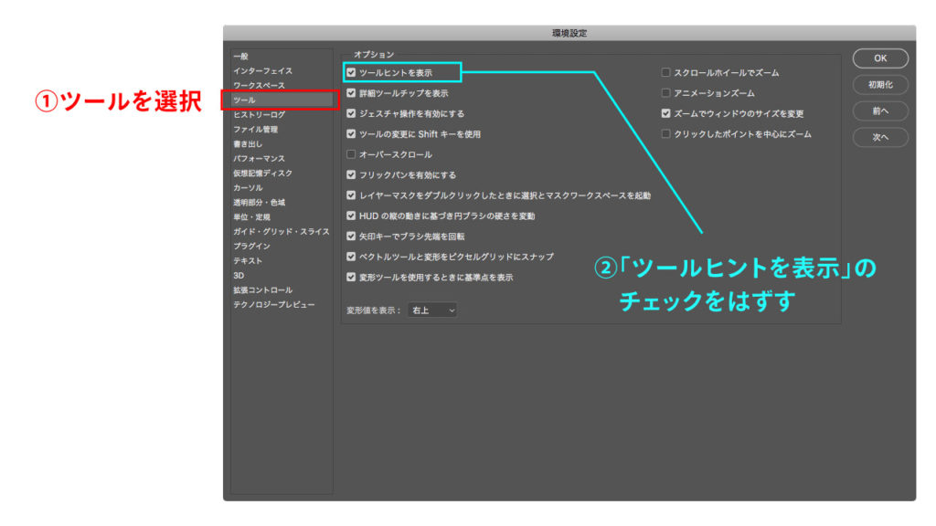This screenshot has width=936, height=526.
Task: Toggle 詳細ツールチップを表示 checkbox
Action: tap(352, 93)
